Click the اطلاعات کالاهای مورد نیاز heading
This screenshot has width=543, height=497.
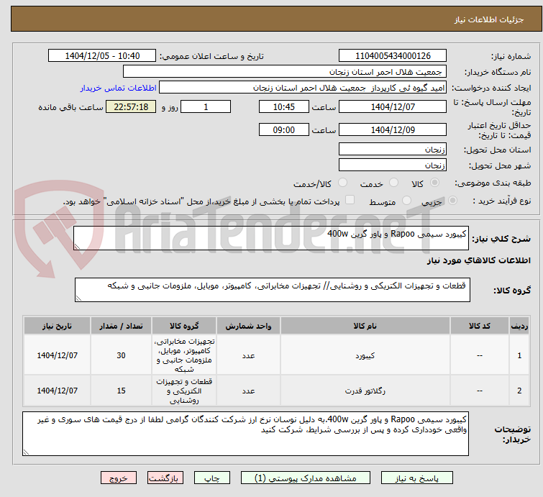click(x=478, y=260)
